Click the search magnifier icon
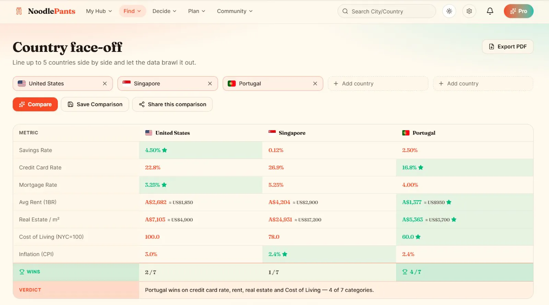This screenshot has height=305, width=549. click(345, 11)
